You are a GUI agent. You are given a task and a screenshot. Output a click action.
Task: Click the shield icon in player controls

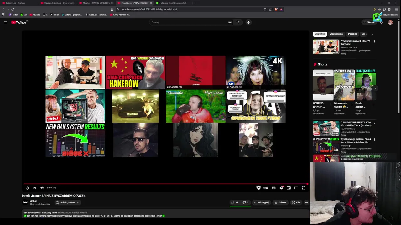click(258, 188)
